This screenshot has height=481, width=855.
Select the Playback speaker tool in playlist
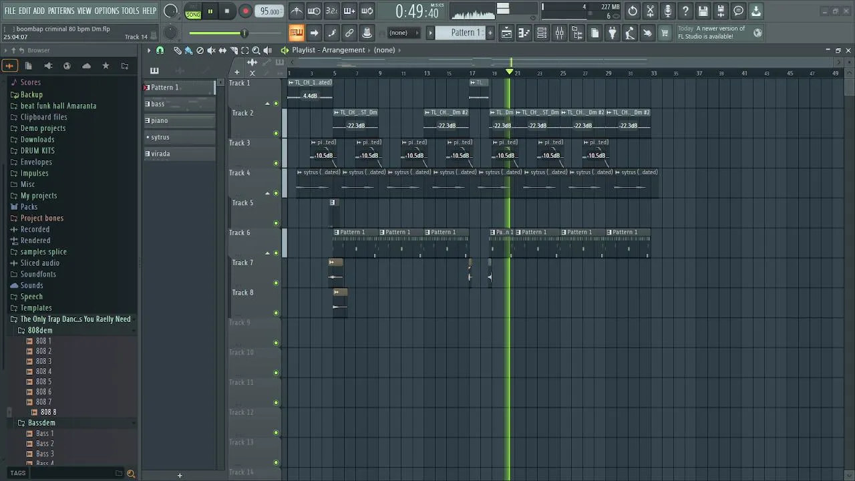tap(267, 50)
